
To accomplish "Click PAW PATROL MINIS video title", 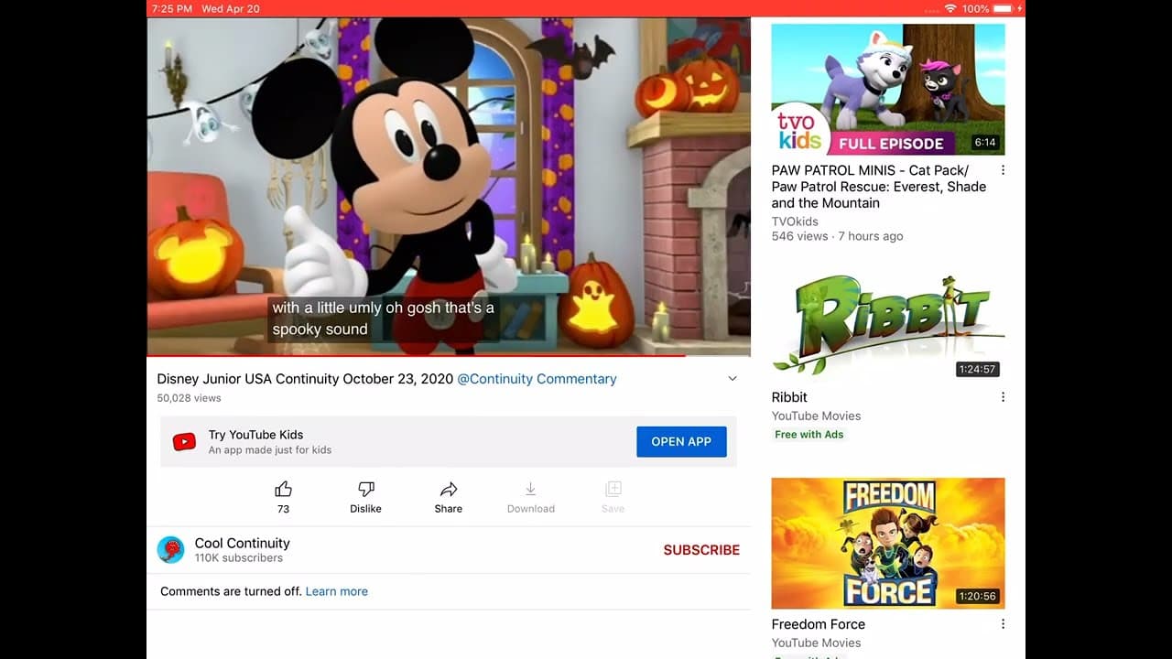I will [x=879, y=187].
